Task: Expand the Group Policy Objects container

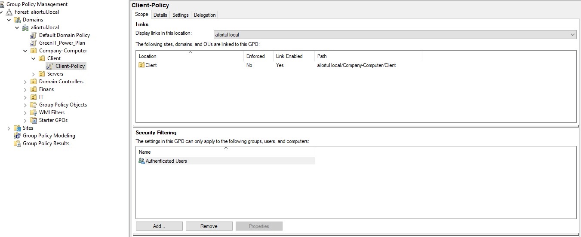Action: pyautogui.click(x=25, y=105)
